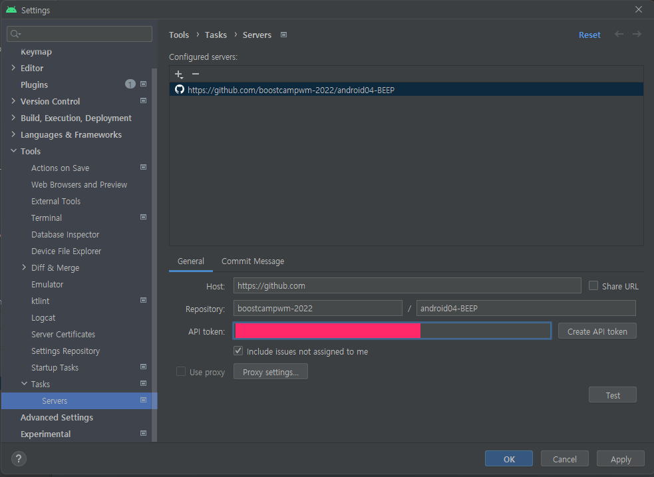
Task: Click the project-level icon beside Servers breadcrumb
Action: 283,35
